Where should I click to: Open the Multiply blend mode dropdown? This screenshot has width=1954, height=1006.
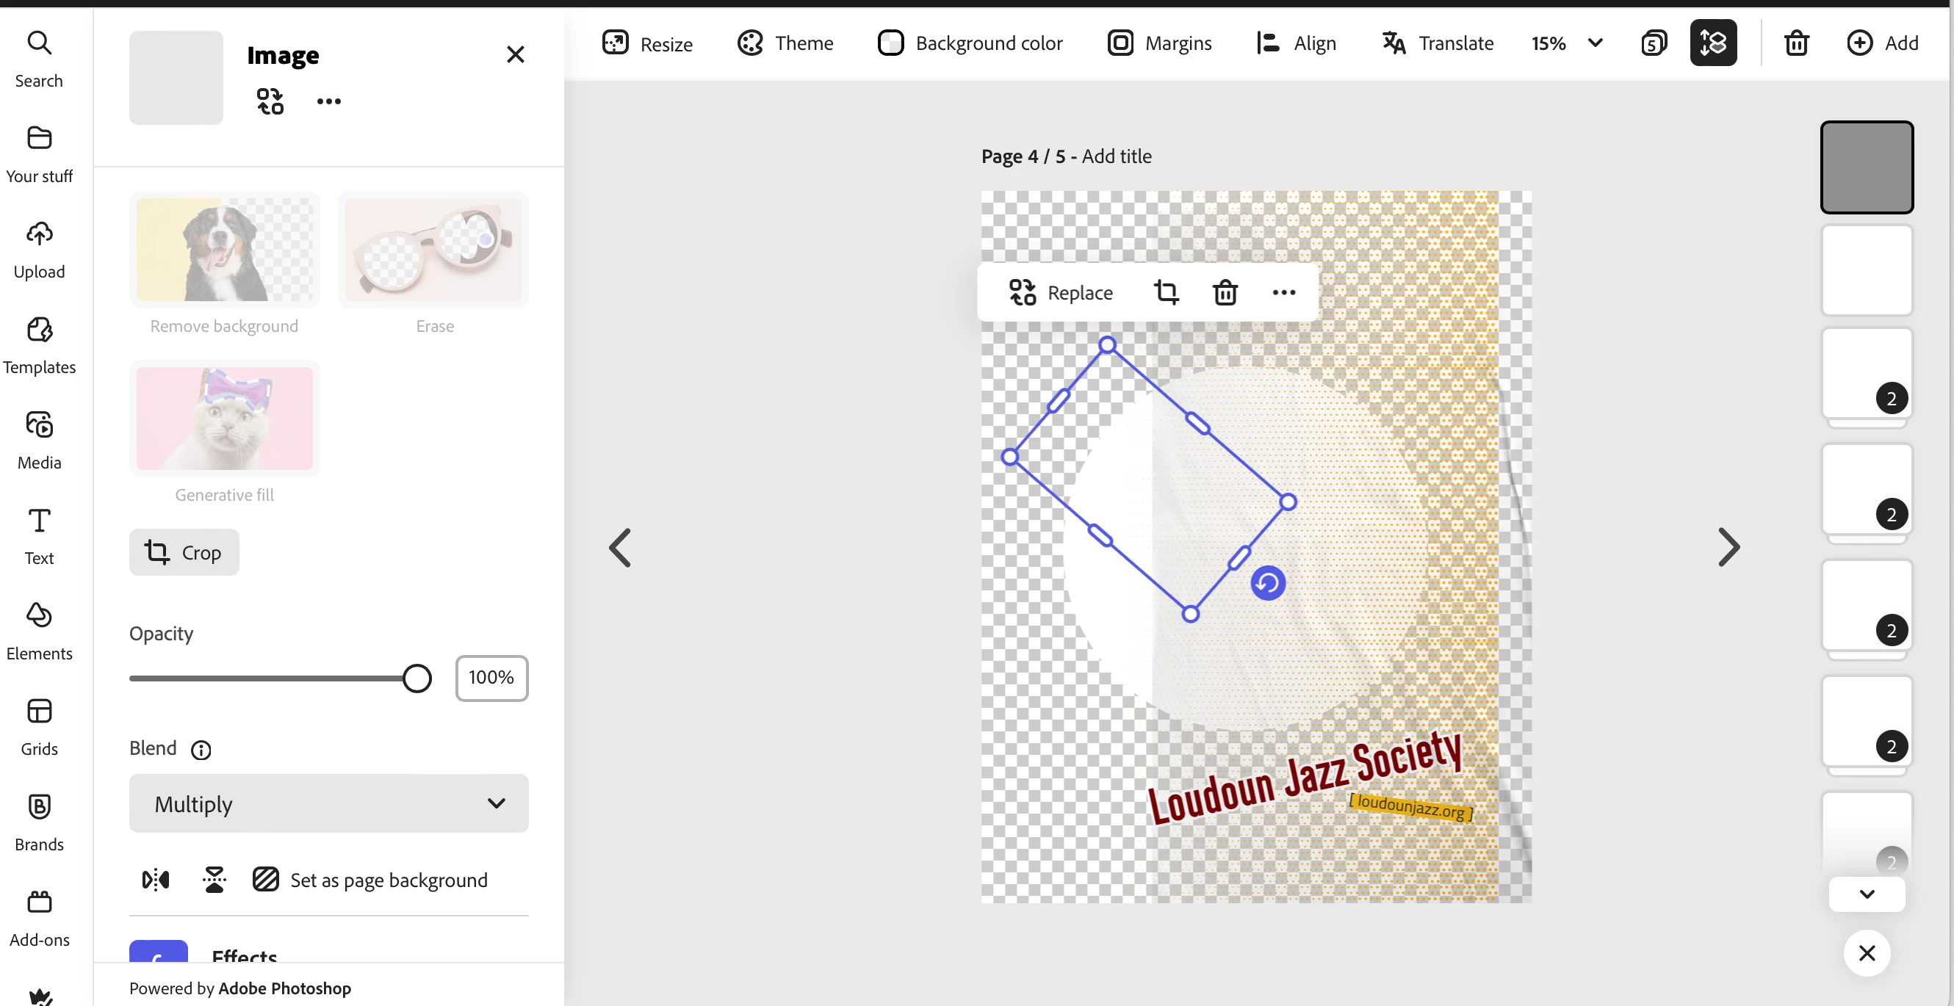328,803
